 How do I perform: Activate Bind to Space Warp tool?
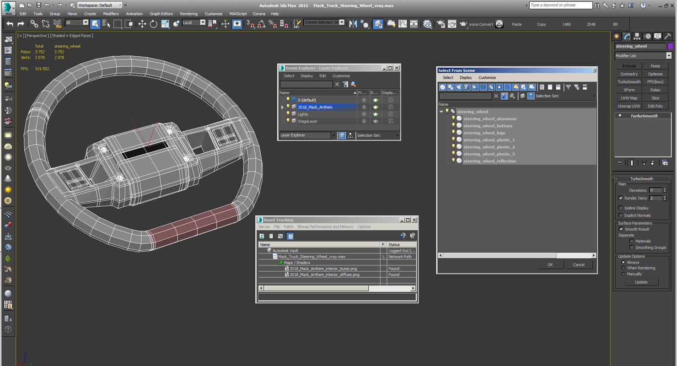57,24
